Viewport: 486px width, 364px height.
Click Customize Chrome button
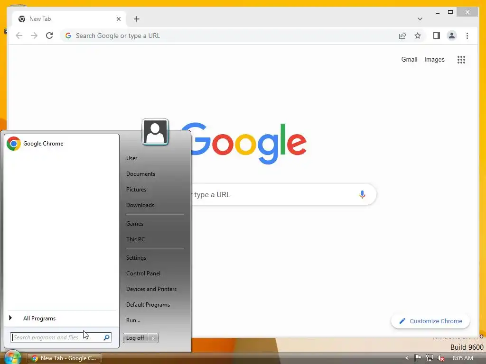[430, 321]
